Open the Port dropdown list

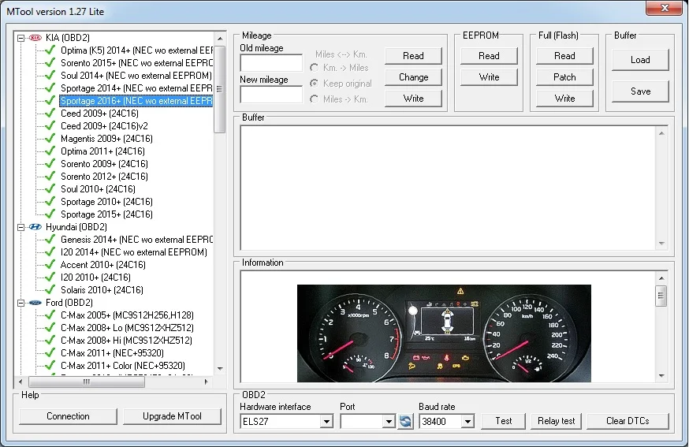[x=388, y=422]
